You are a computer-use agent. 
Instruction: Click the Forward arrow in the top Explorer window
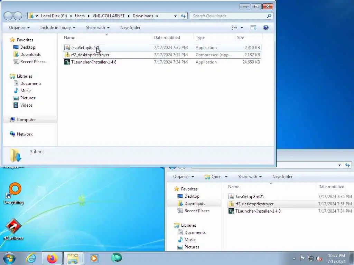pos(18,16)
